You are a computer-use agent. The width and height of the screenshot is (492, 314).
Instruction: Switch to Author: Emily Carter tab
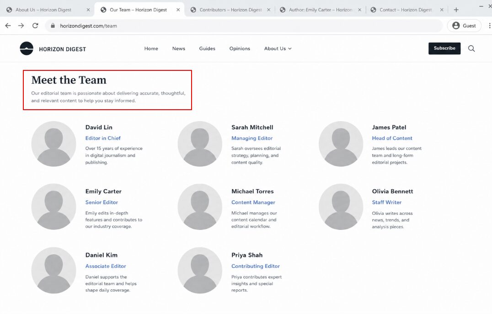coord(321,10)
